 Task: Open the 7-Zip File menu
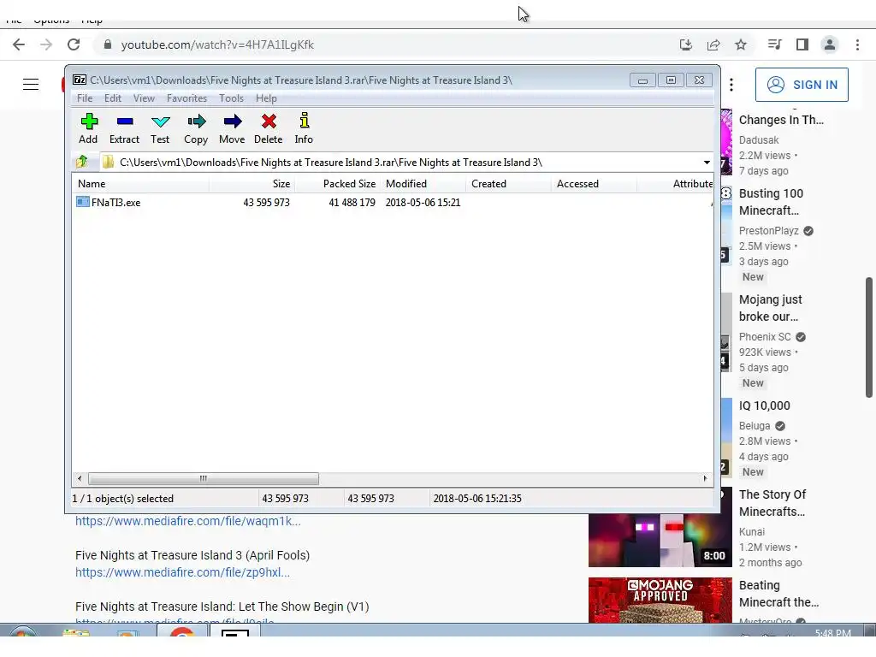click(x=85, y=98)
